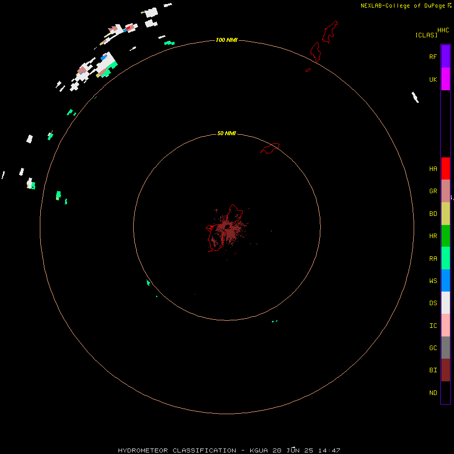This screenshot has width=454, height=454.
Task: Click the 'HYDROMETEOR CLASSIFICATION' title text
Action: click(x=177, y=450)
